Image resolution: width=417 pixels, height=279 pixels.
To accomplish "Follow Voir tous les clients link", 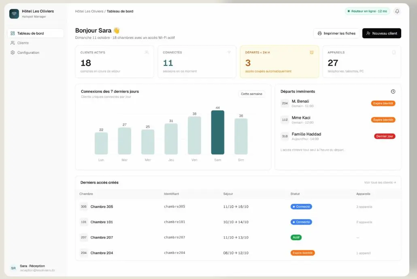I will click(x=380, y=182).
